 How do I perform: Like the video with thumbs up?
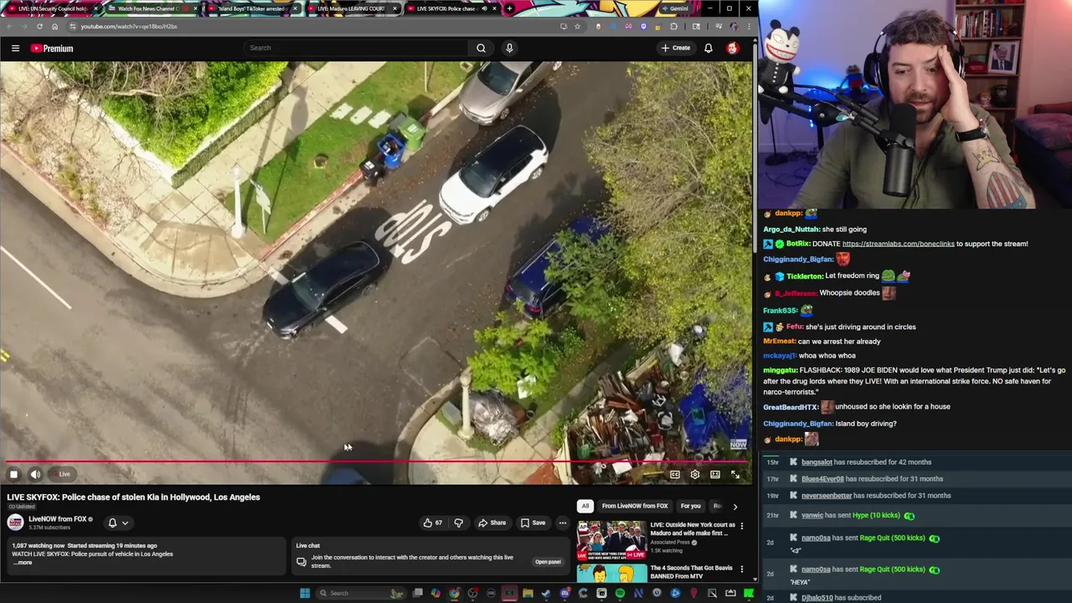(x=433, y=523)
